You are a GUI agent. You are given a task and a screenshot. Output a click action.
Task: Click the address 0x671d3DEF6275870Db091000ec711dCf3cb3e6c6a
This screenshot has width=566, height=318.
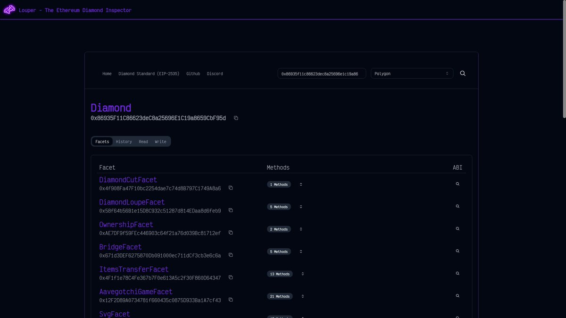(x=160, y=255)
